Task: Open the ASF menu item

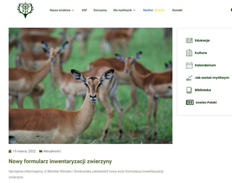Action: pyautogui.click(x=84, y=10)
